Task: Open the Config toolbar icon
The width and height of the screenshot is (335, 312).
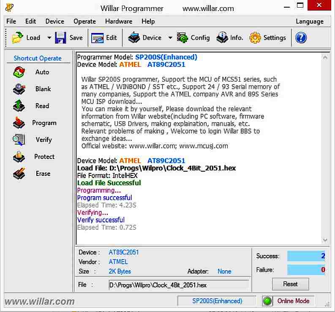Action: tap(182, 38)
